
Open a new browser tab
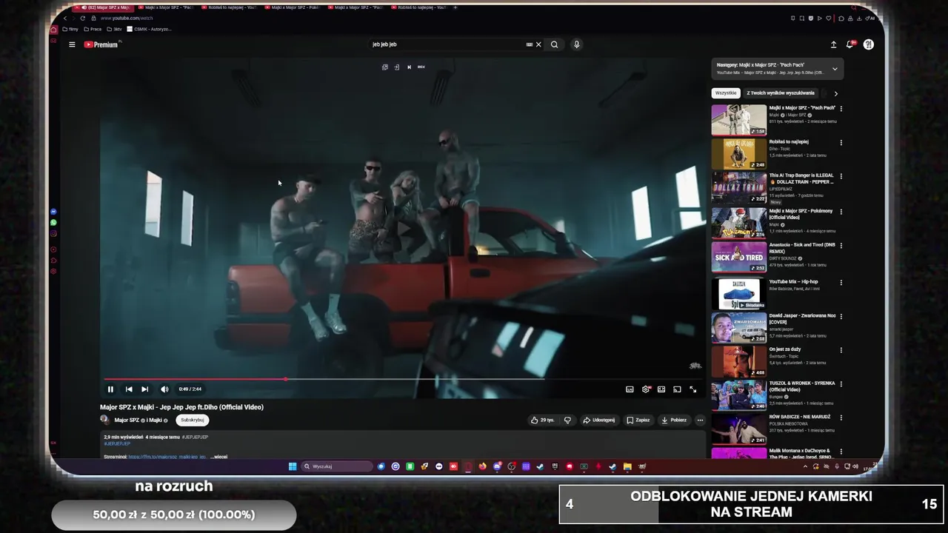coord(455,7)
